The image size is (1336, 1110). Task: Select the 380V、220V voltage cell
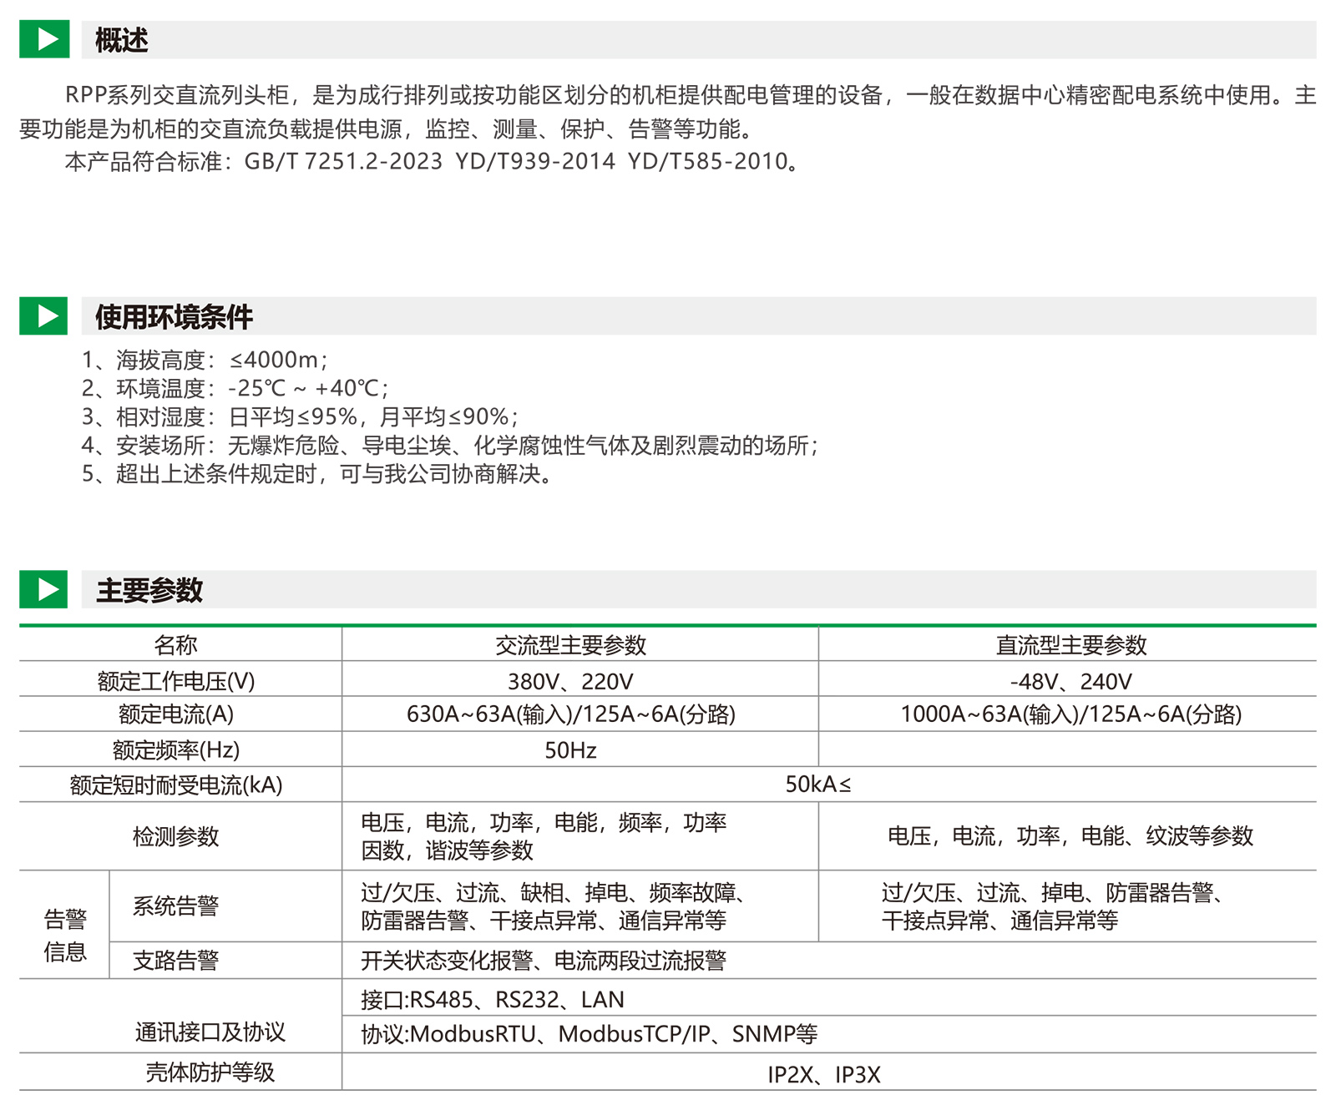click(x=570, y=682)
